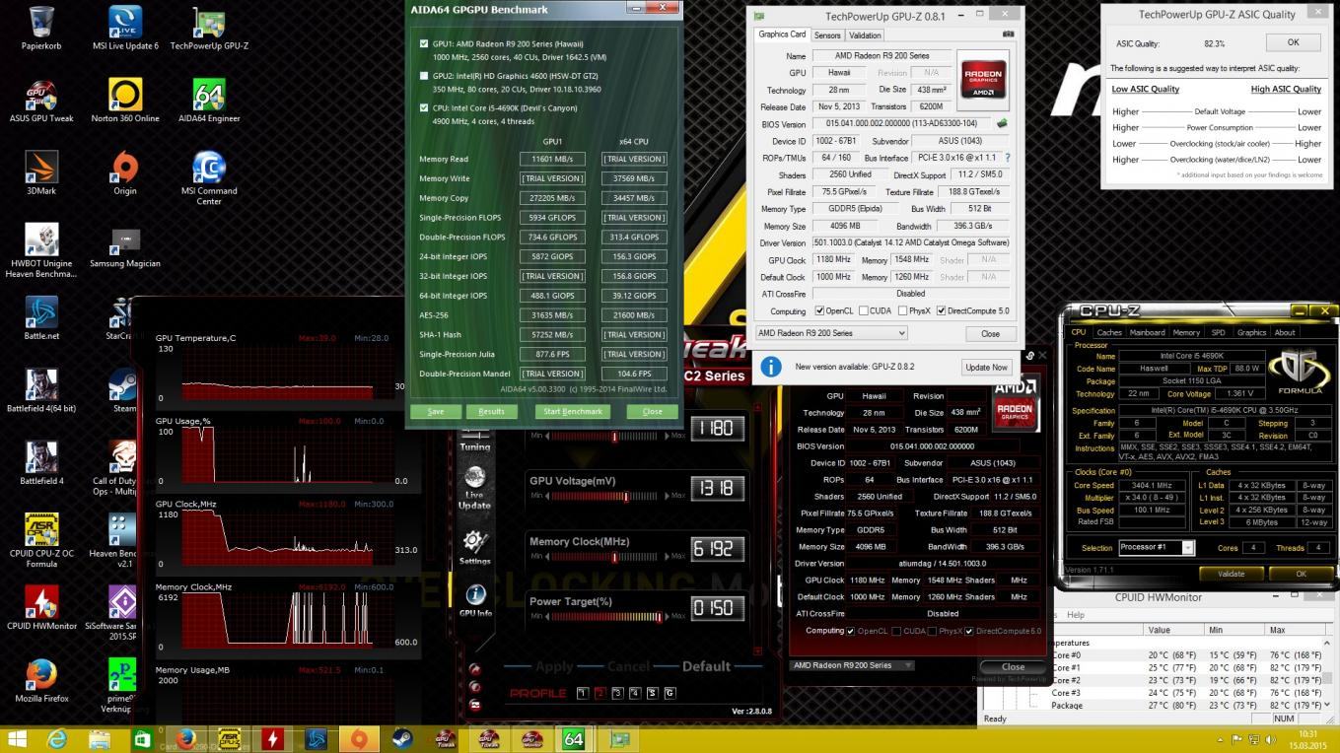
Task: Launch 3DMark desktop icon
Action: [x=41, y=172]
